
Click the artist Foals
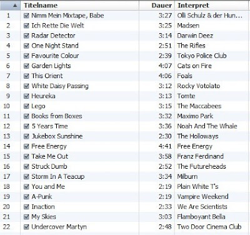184,76
